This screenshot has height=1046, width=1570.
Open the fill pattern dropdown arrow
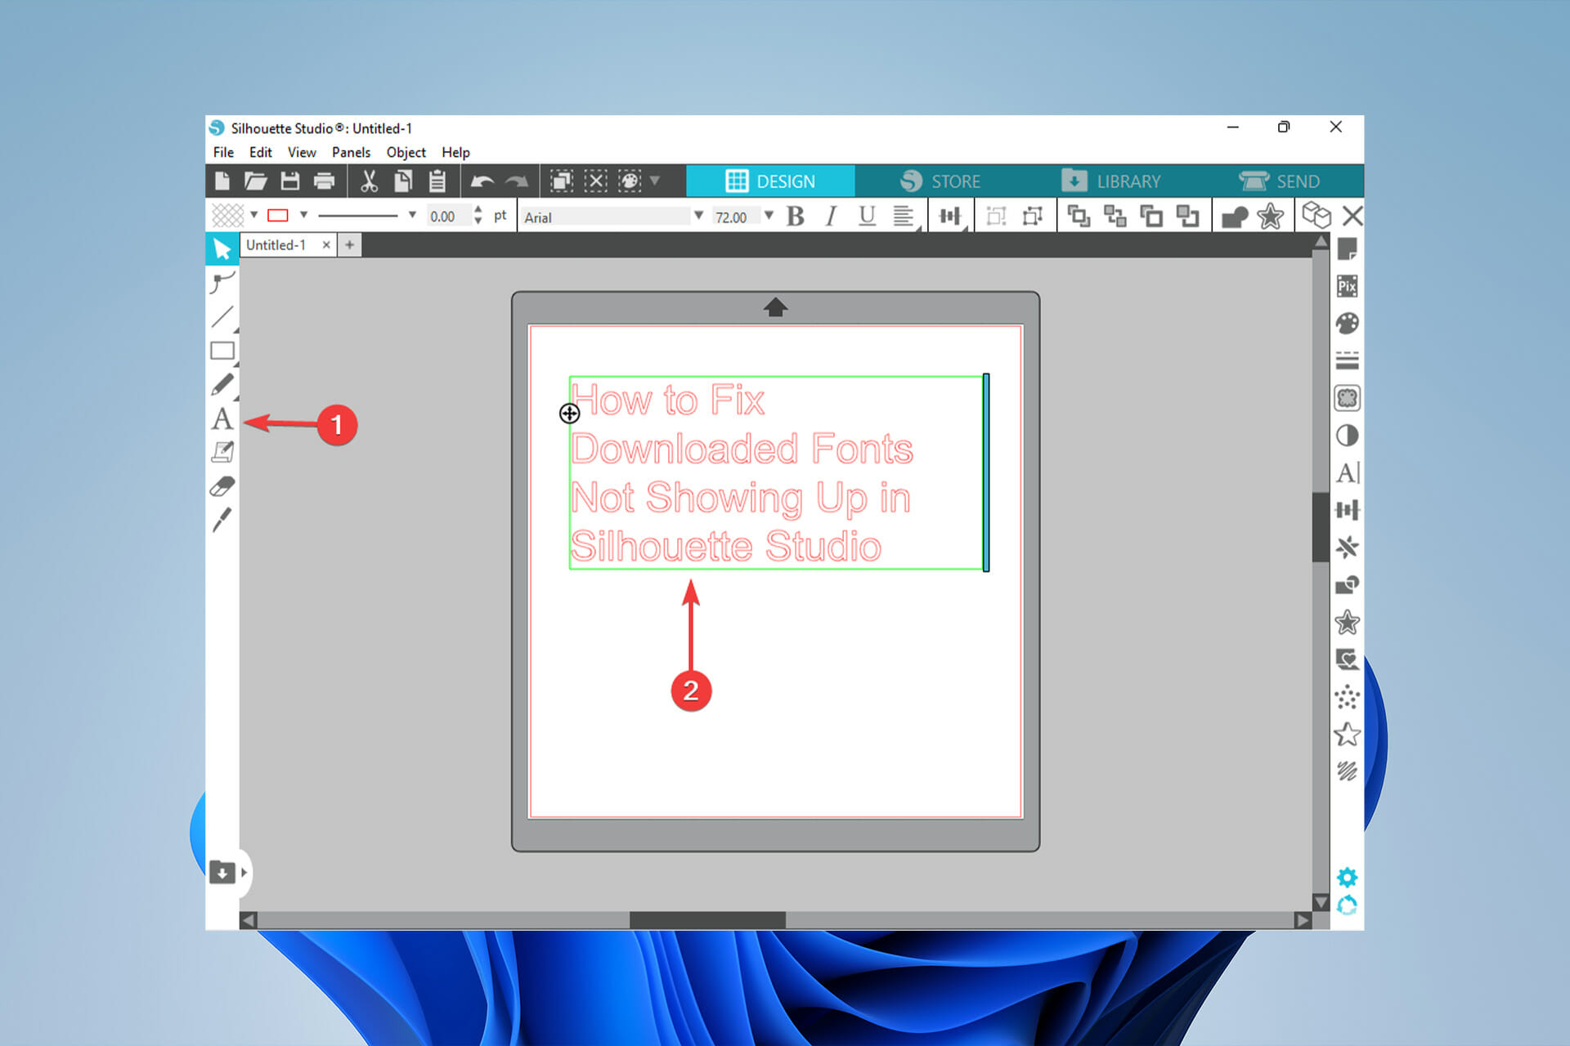tap(254, 215)
